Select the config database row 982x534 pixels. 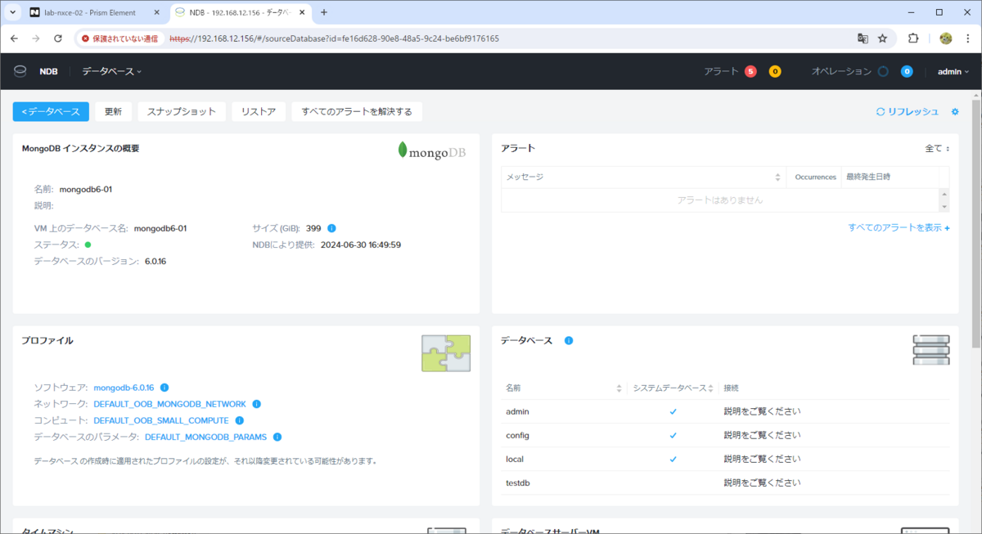725,435
